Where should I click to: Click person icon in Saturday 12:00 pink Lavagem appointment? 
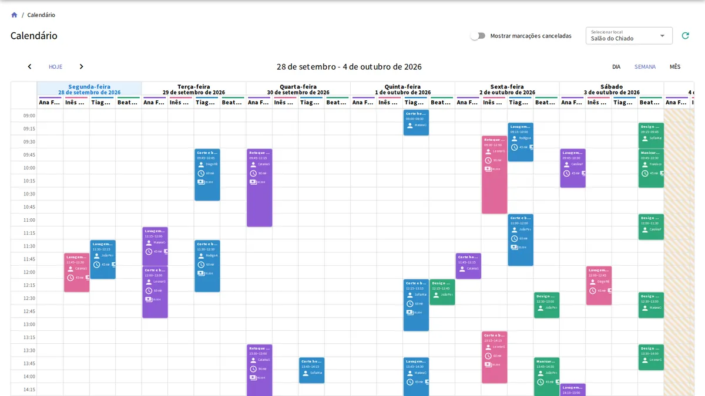coord(593,282)
